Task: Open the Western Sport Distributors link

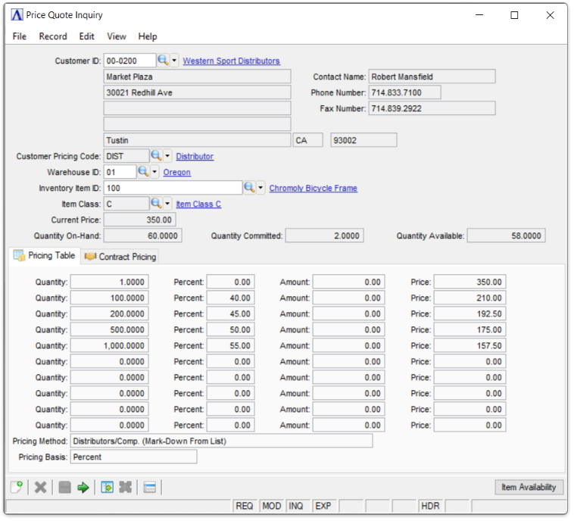Action: coord(231,61)
